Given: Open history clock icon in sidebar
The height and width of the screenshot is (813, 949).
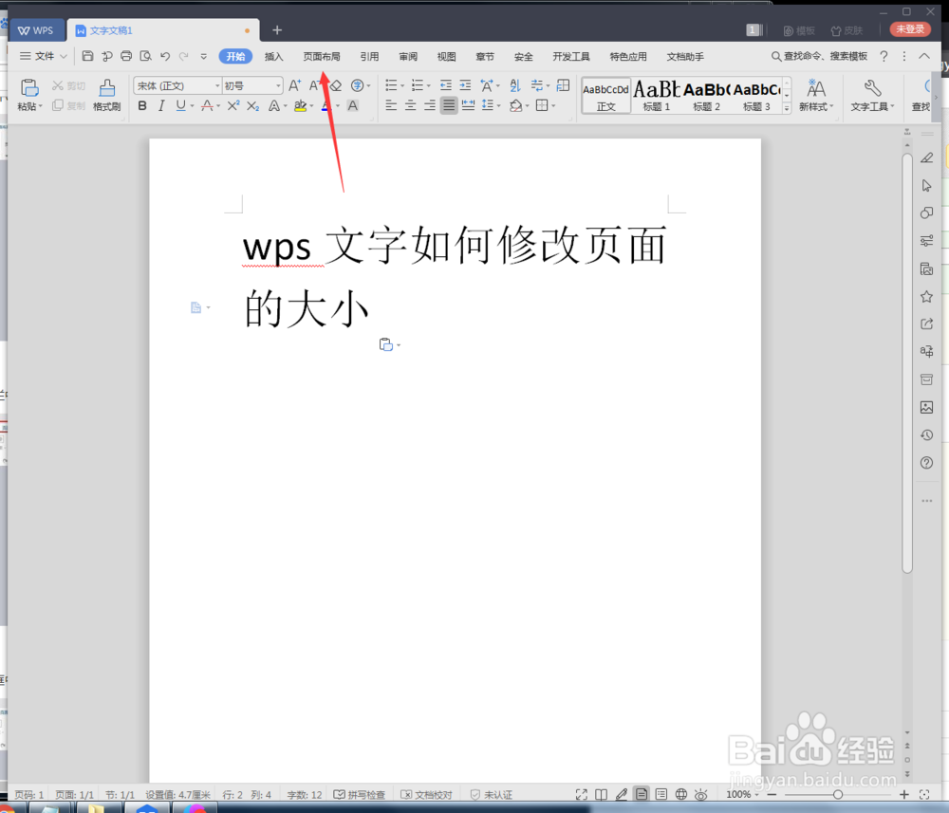Looking at the screenshot, I should [x=926, y=434].
